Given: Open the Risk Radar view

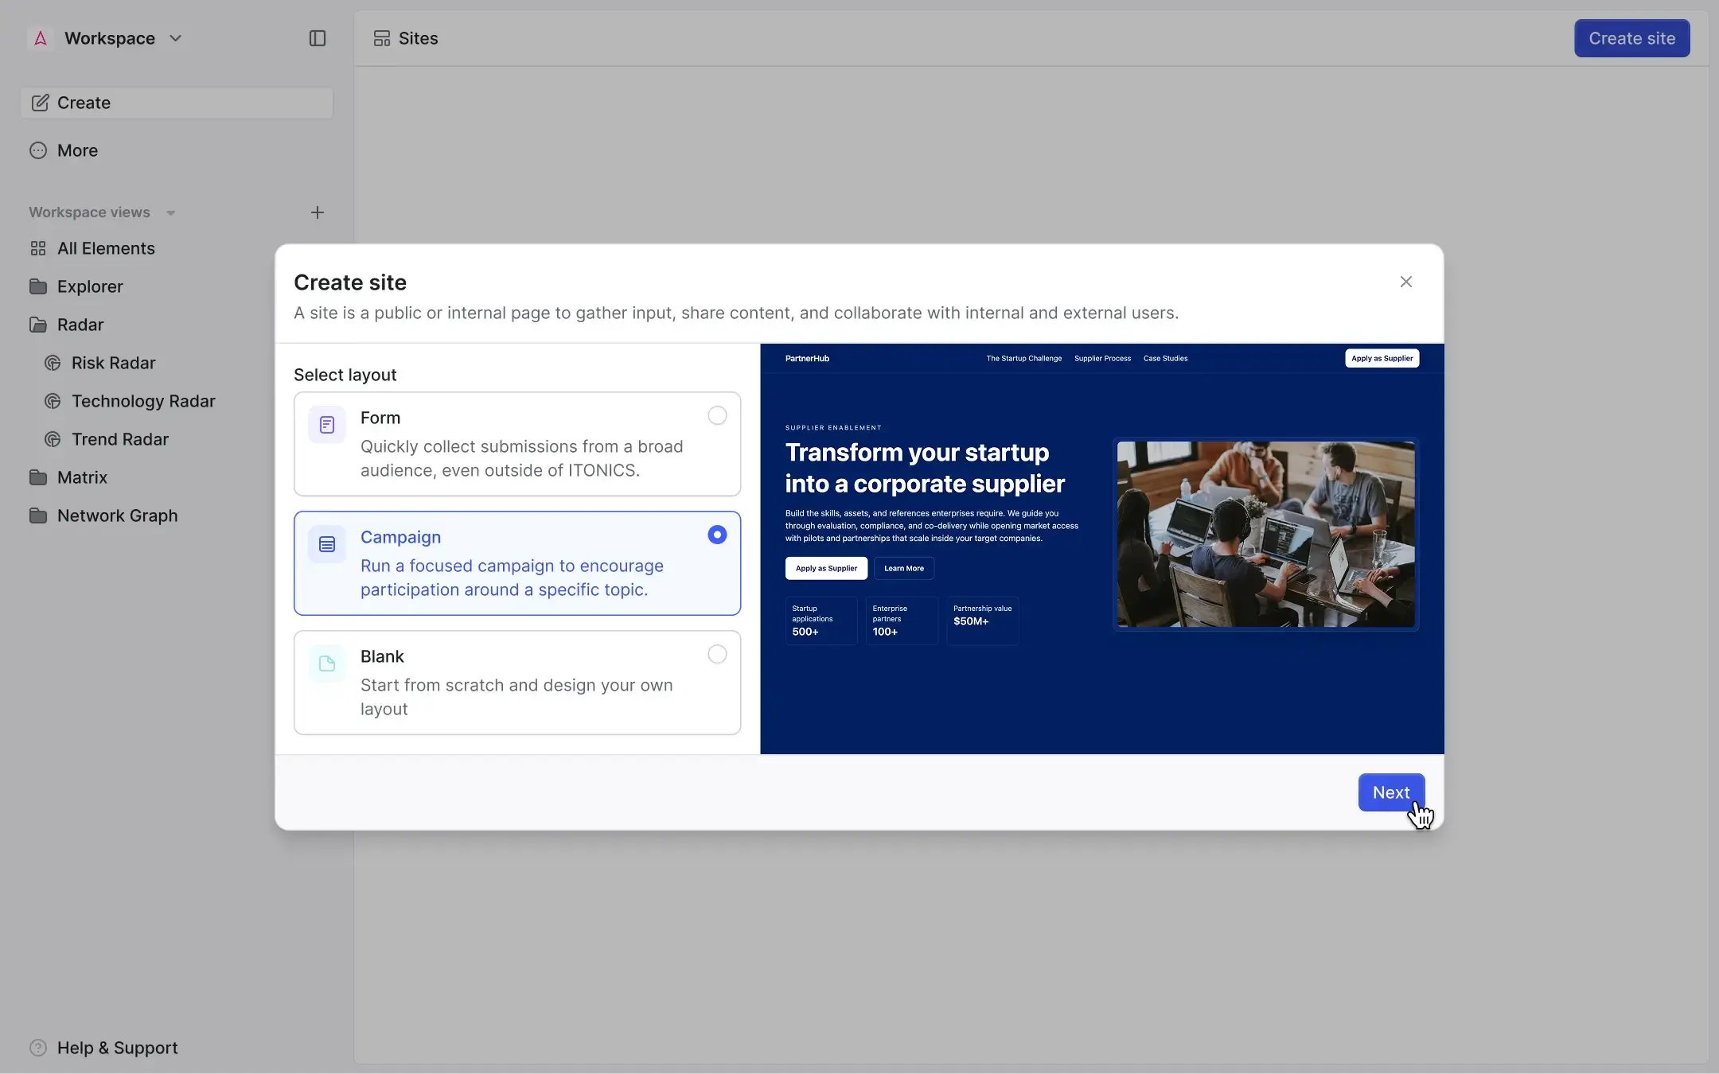Looking at the screenshot, I should pyautogui.click(x=114, y=363).
